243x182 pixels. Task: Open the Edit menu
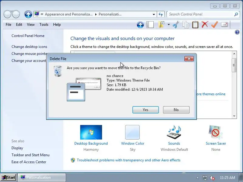(19, 25)
